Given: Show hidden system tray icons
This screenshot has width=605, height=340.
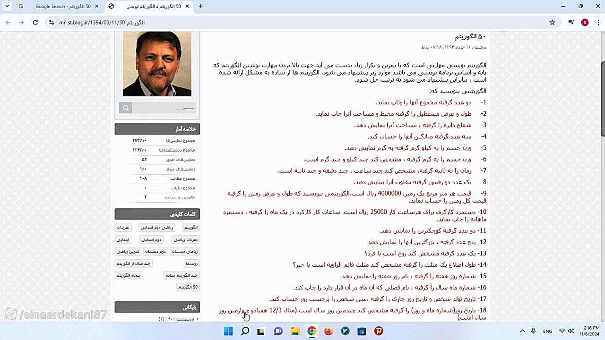Looking at the screenshot, I should coord(522,331).
